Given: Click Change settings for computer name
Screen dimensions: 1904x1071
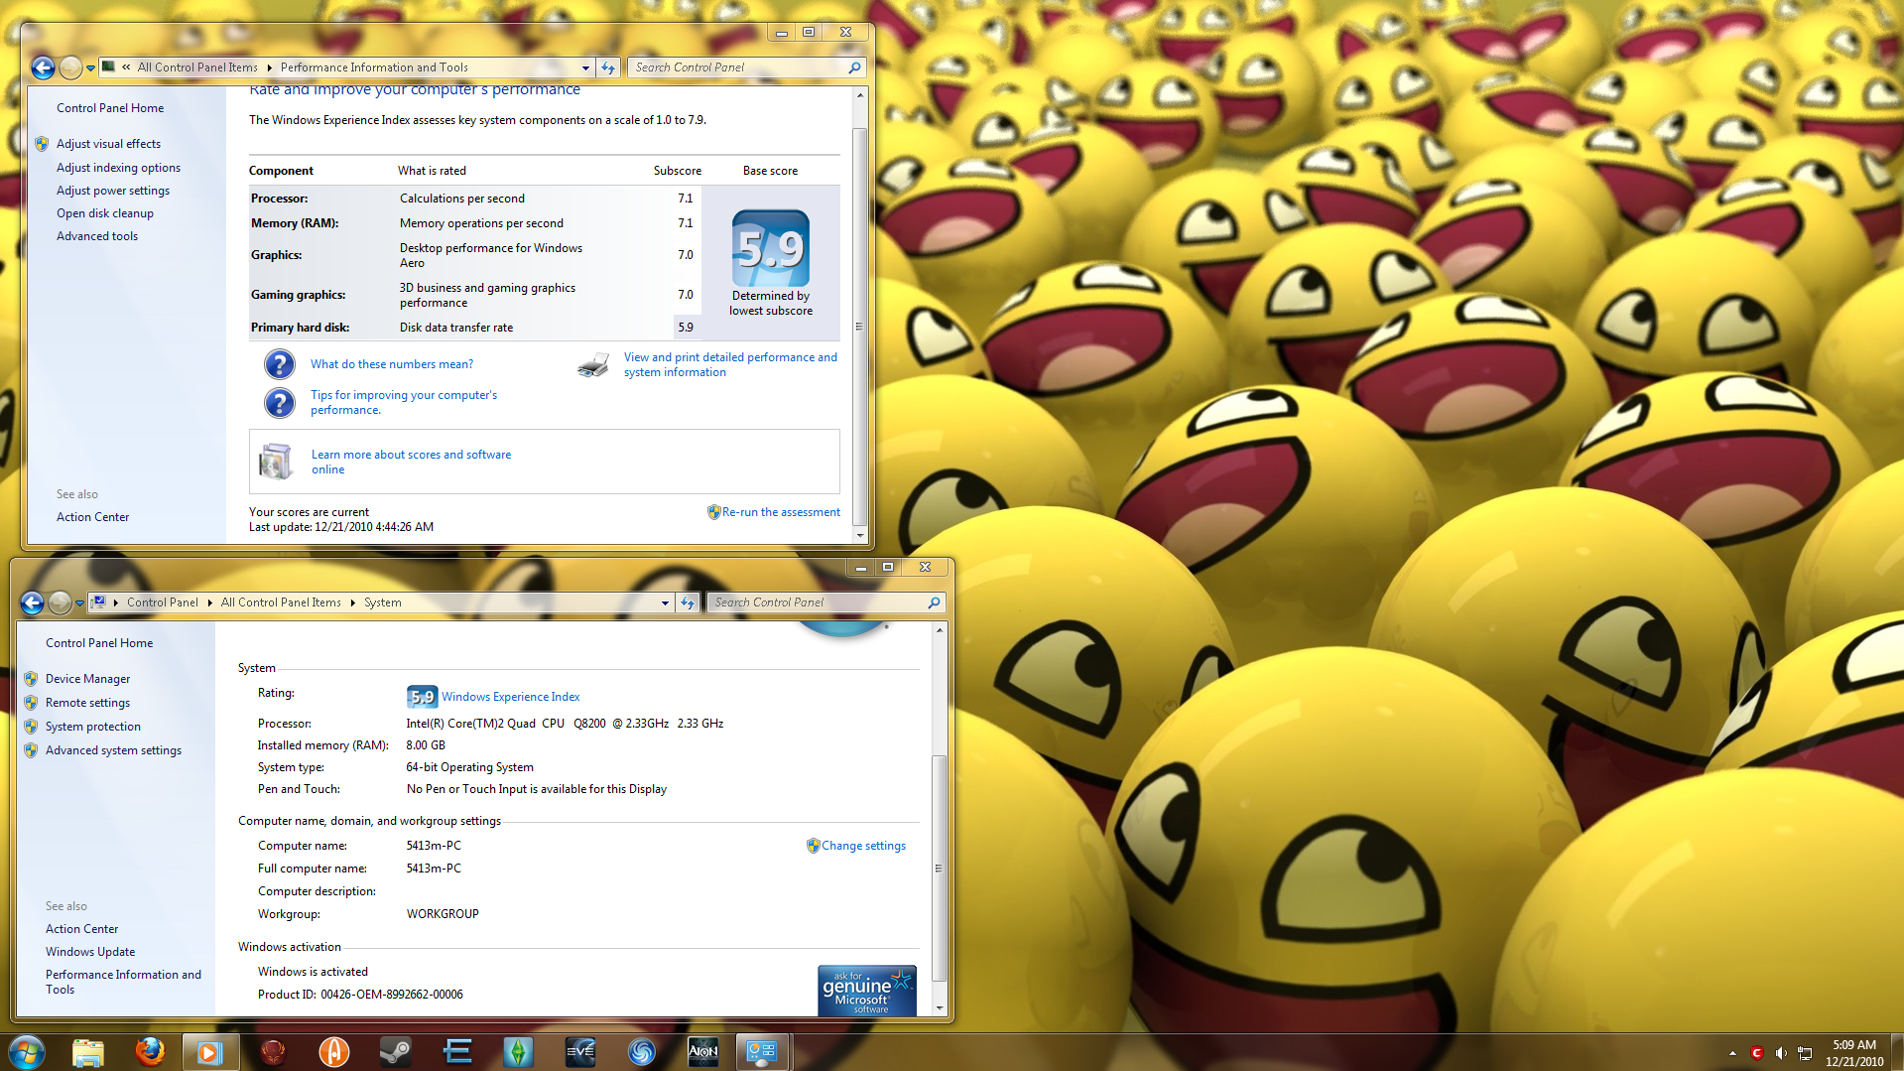Looking at the screenshot, I should 863,846.
